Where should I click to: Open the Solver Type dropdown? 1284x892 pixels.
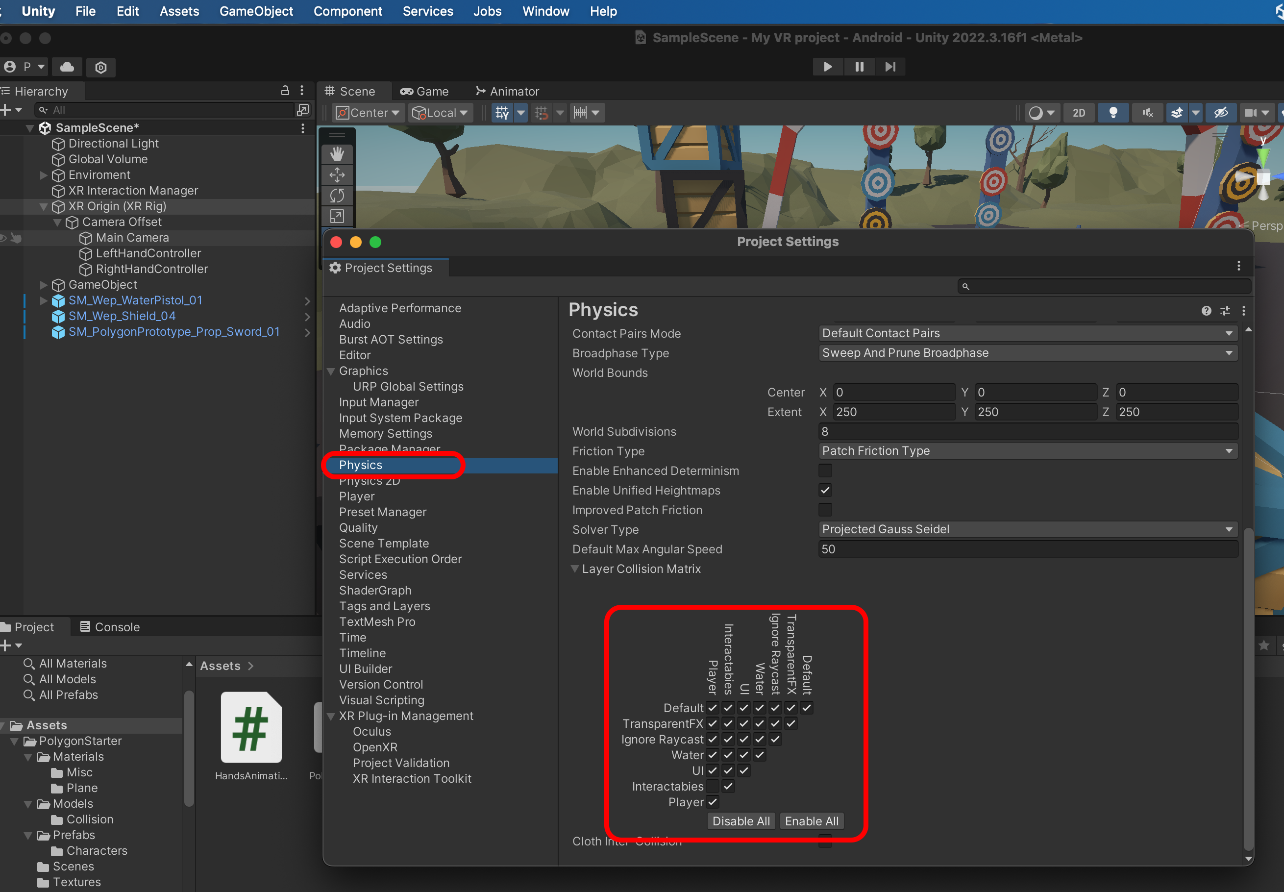point(1027,529)
